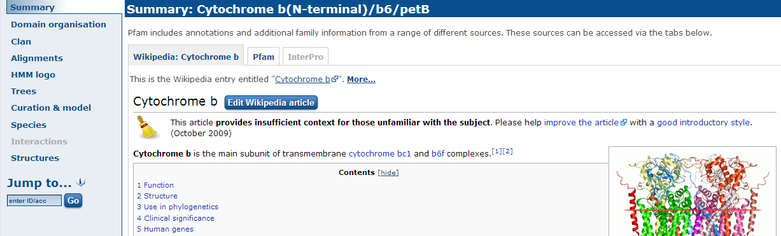Switch to the Pfam tab
Screen dimensions: 781x236
264,57
